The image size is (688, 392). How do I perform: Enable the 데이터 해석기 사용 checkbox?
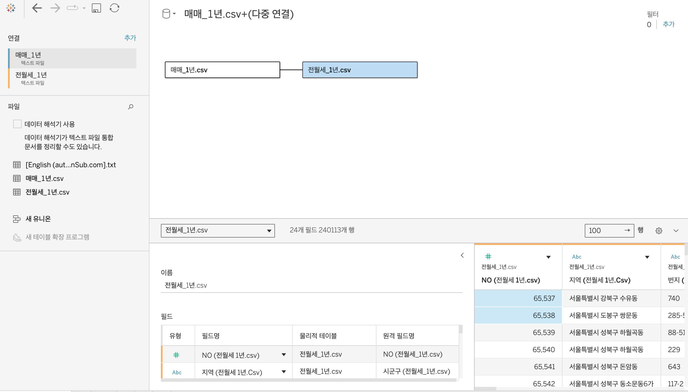[x=17, y=124]
